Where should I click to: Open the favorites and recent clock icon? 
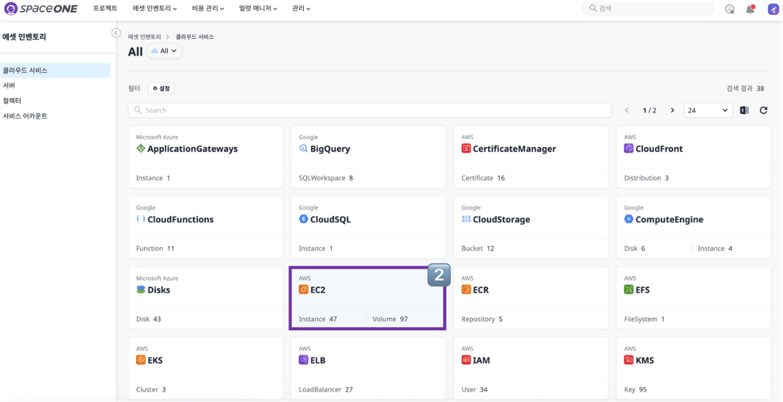coord(729,9)
